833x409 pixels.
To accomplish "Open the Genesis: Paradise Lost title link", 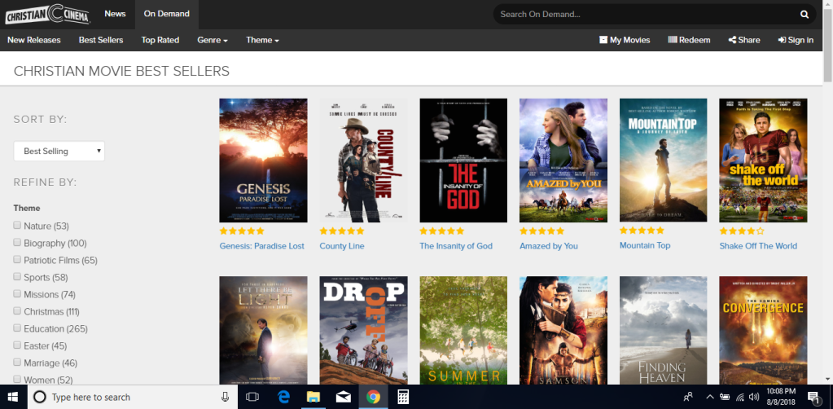I will 261,246.
